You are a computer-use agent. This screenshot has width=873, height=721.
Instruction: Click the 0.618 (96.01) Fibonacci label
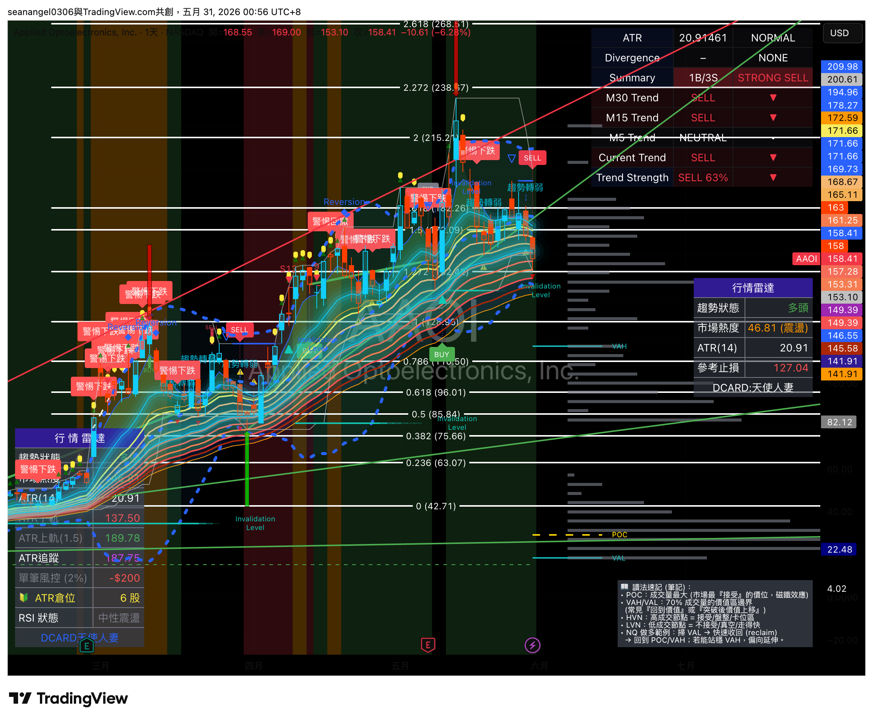436,392
